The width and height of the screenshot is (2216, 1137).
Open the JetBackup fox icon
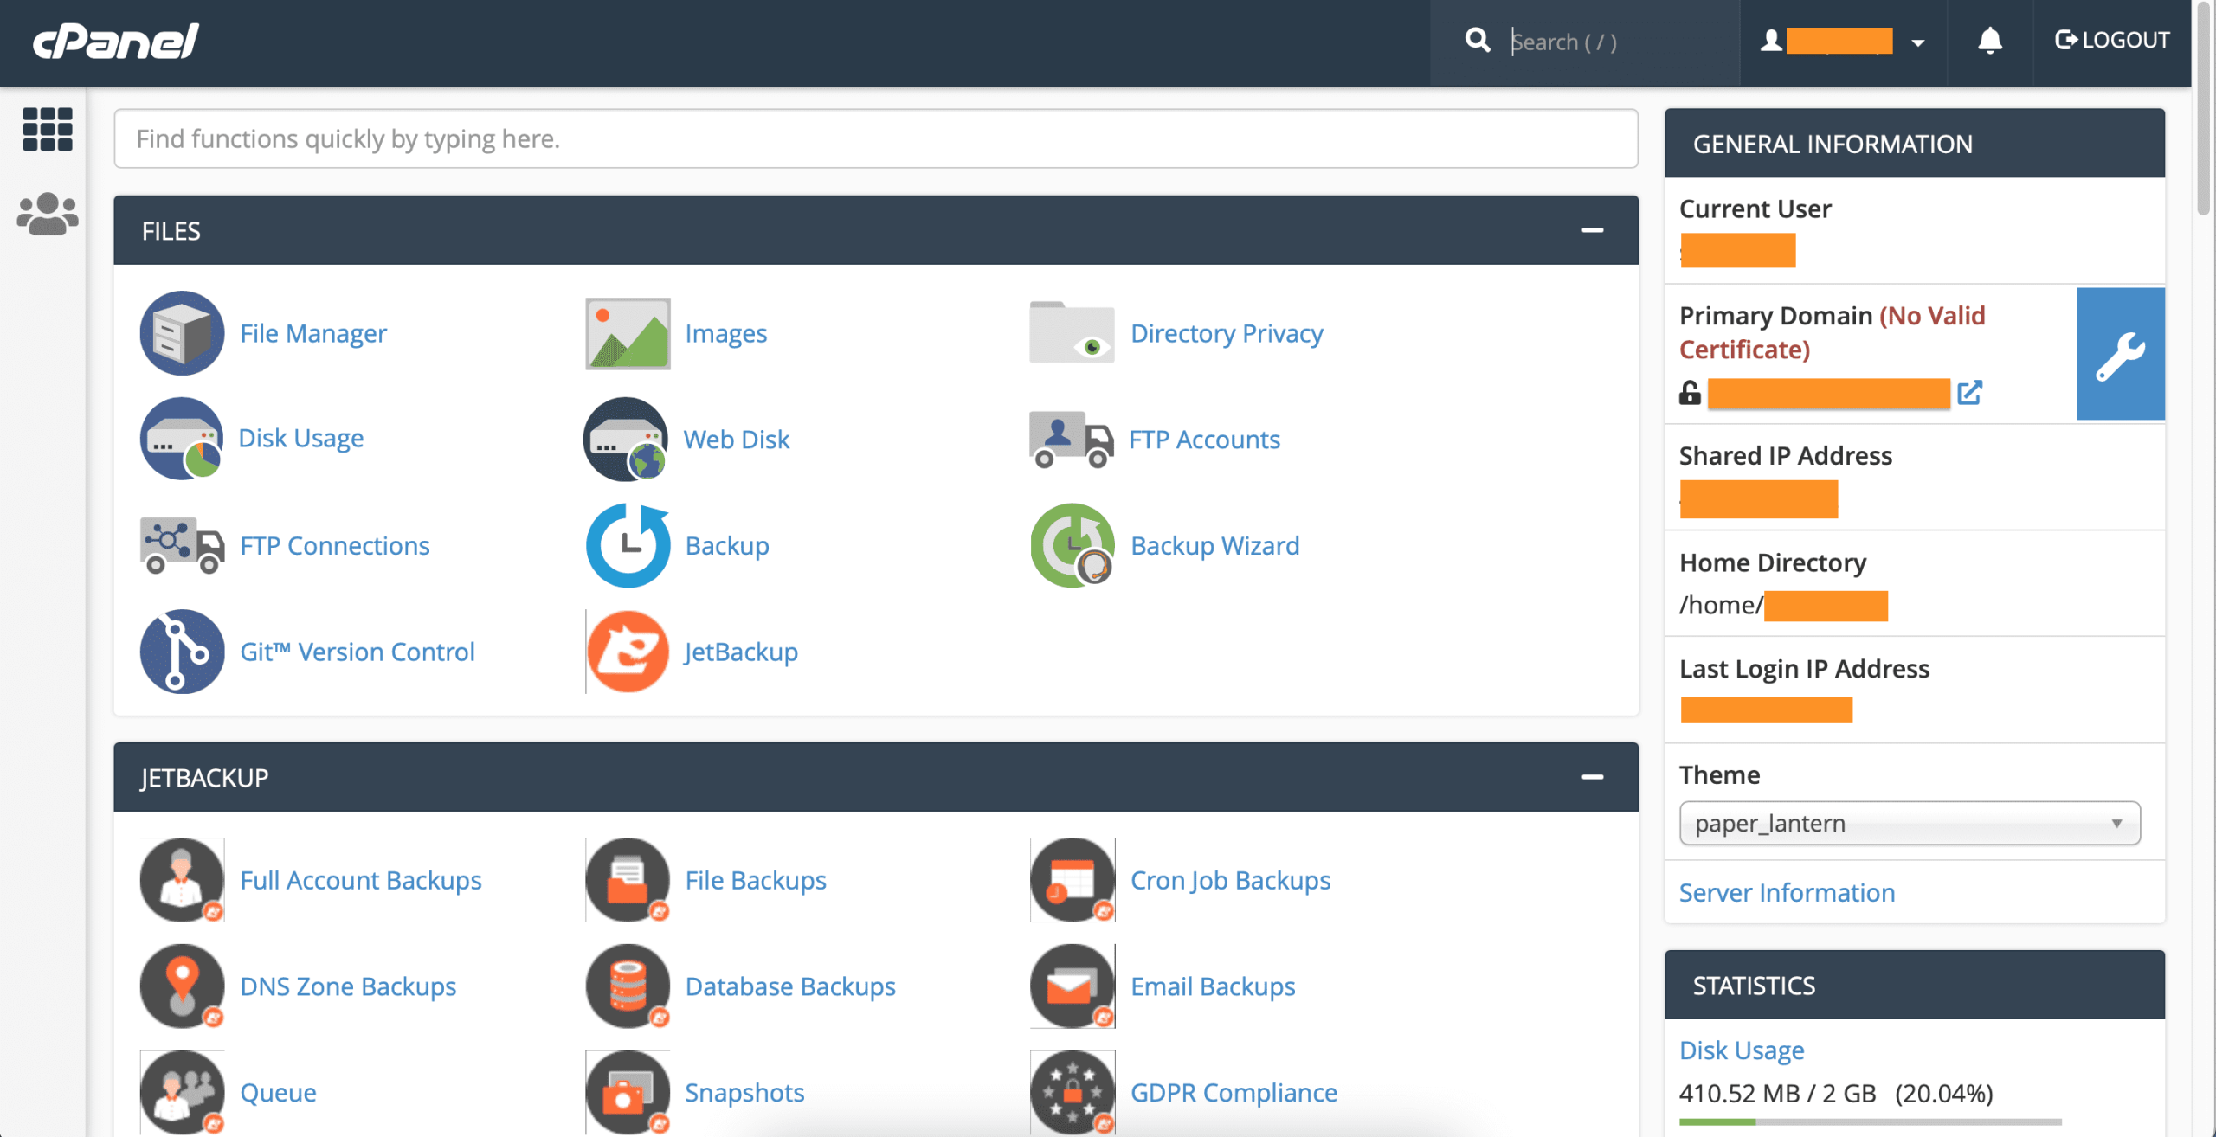click(x=628, y=652)
